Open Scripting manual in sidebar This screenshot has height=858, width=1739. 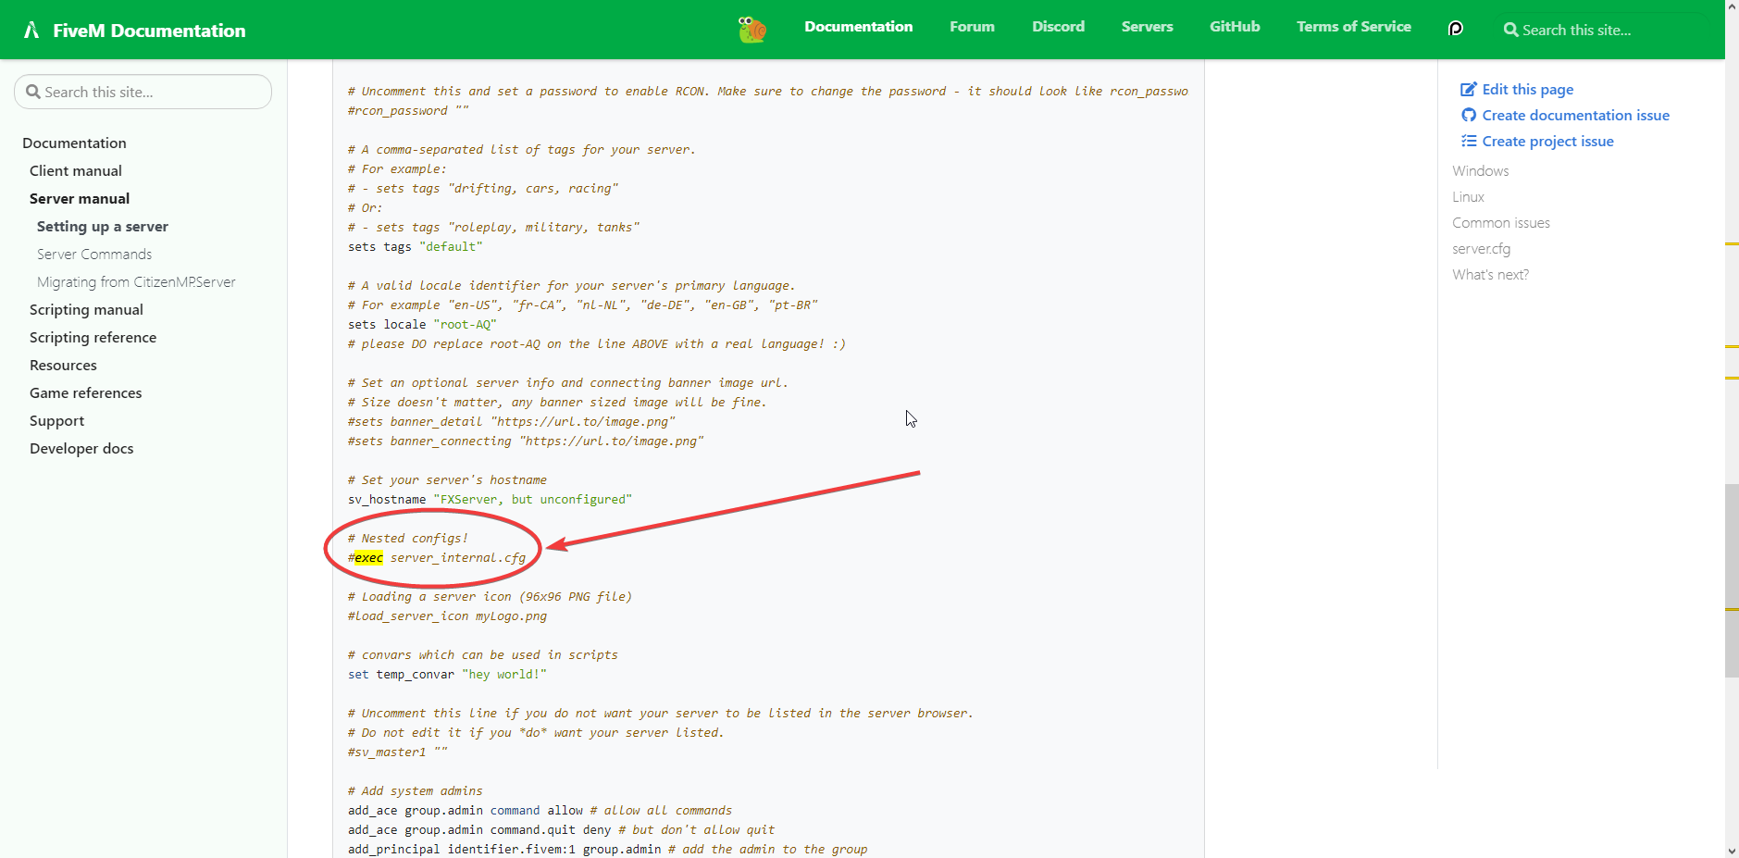click(x=86, y=309)
